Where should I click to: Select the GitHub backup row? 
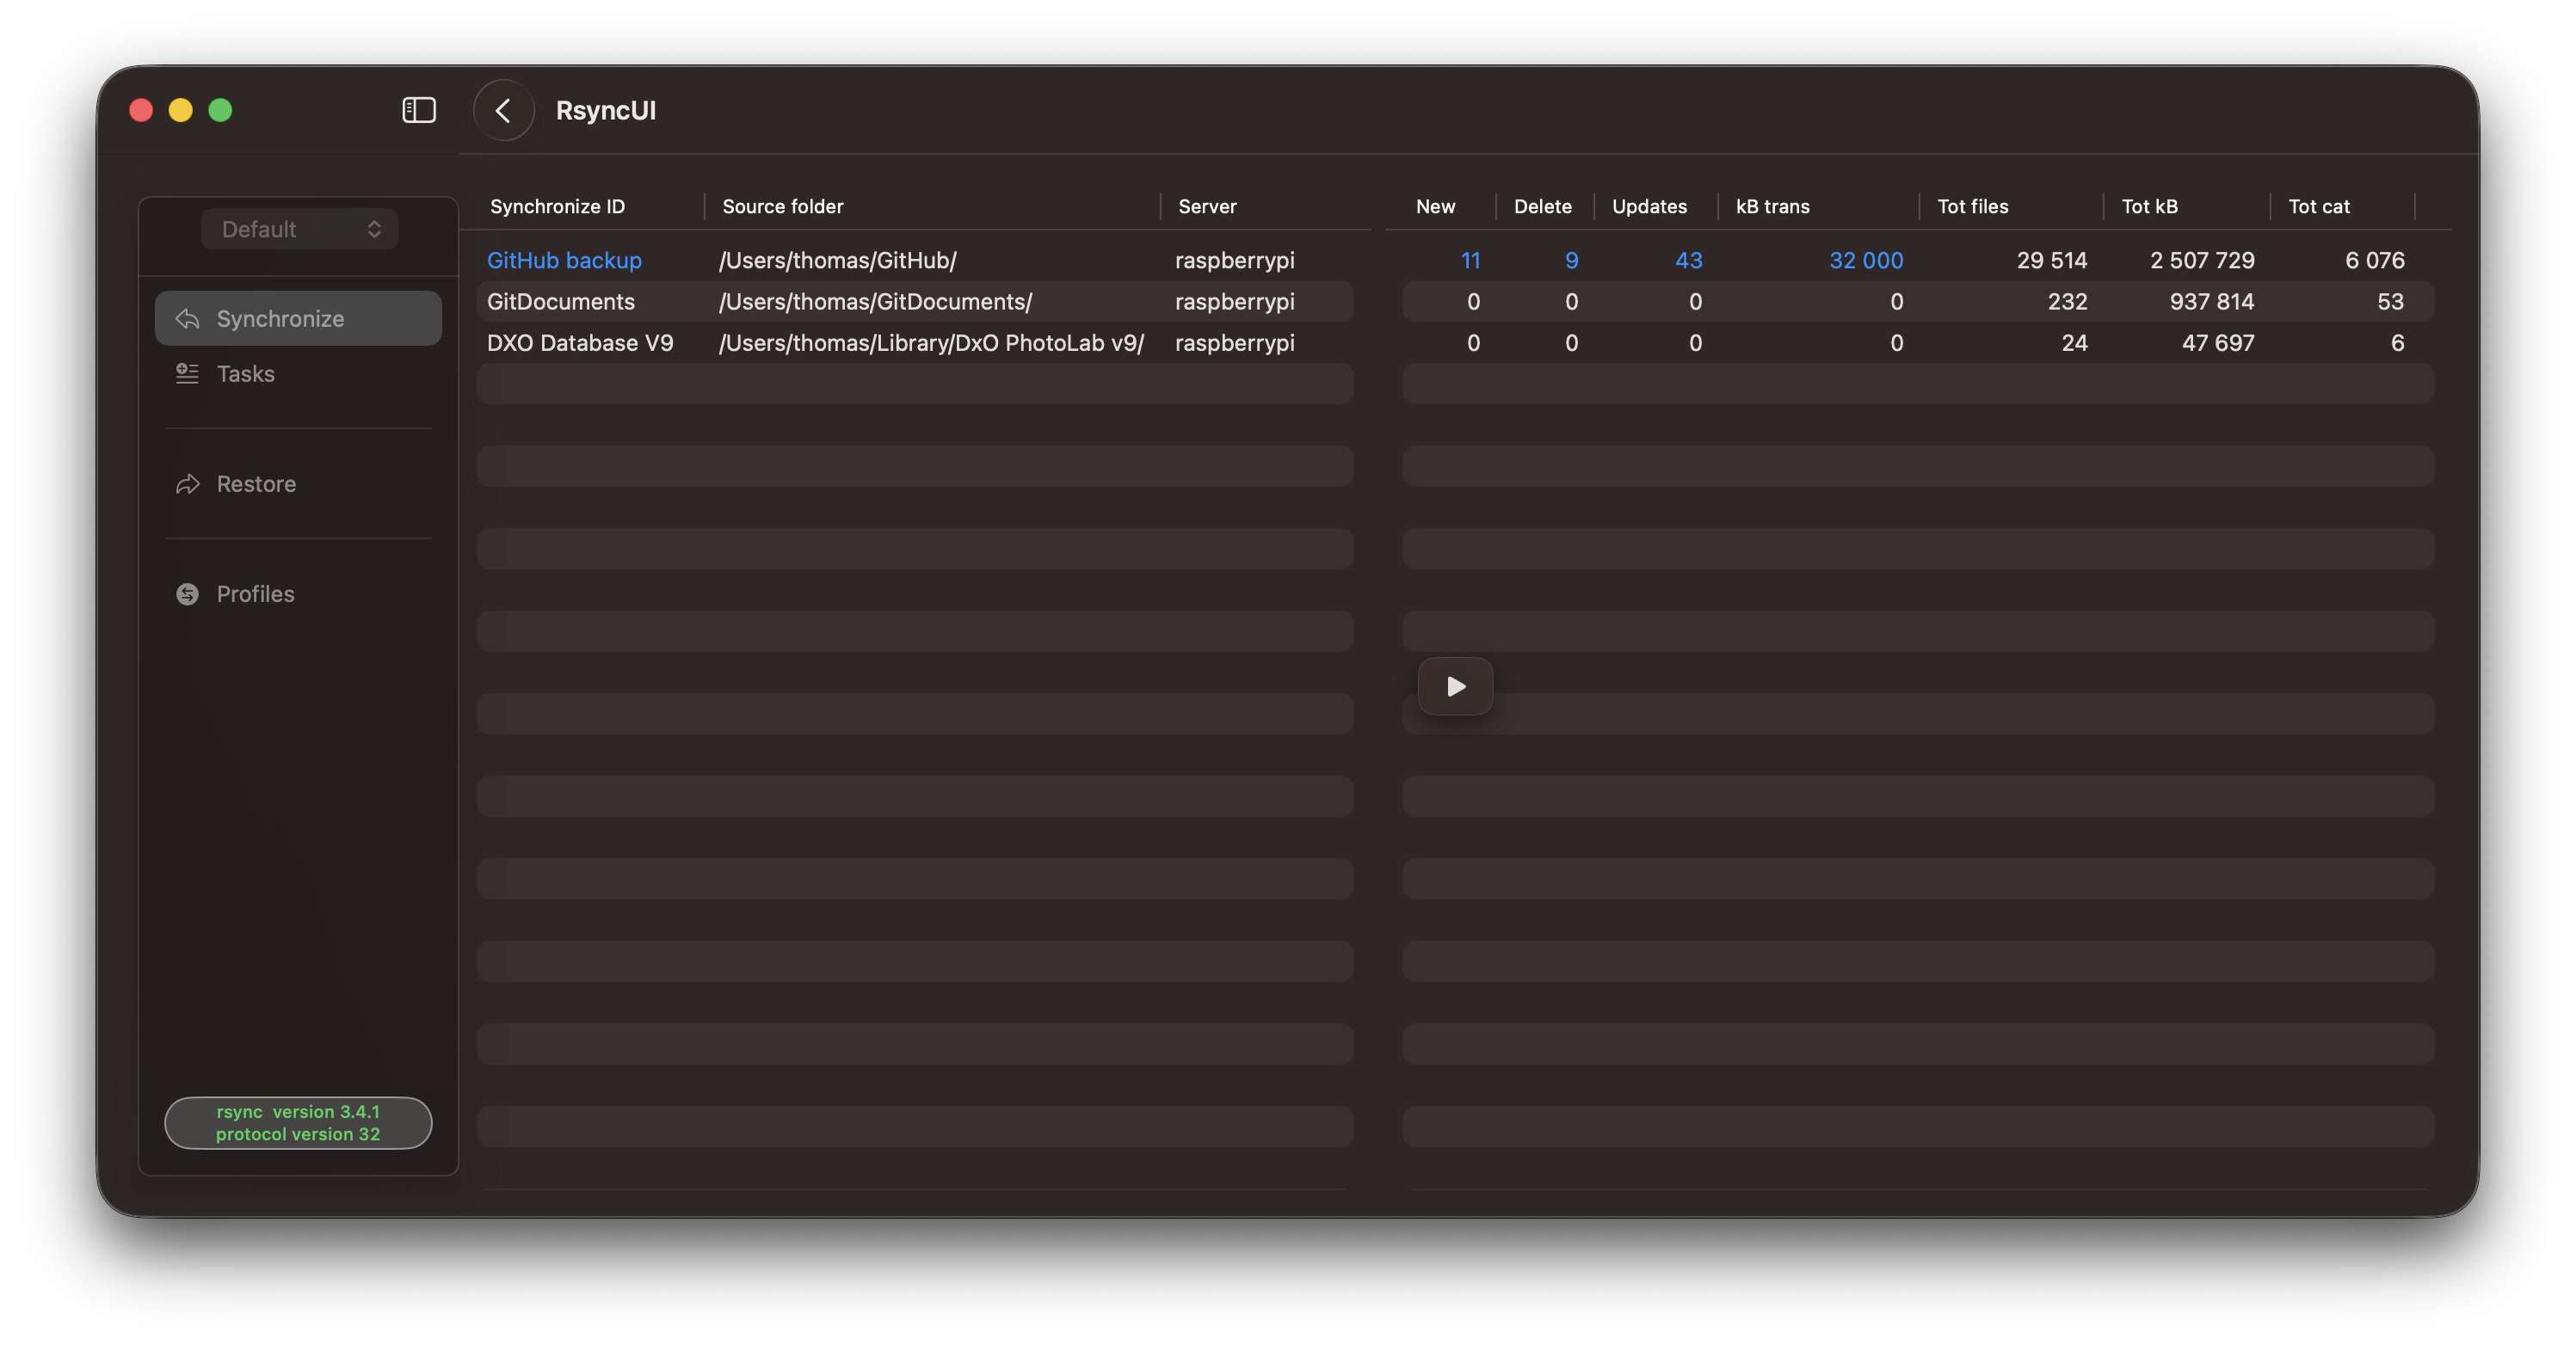pyautogui.click(x=564, y=260)
